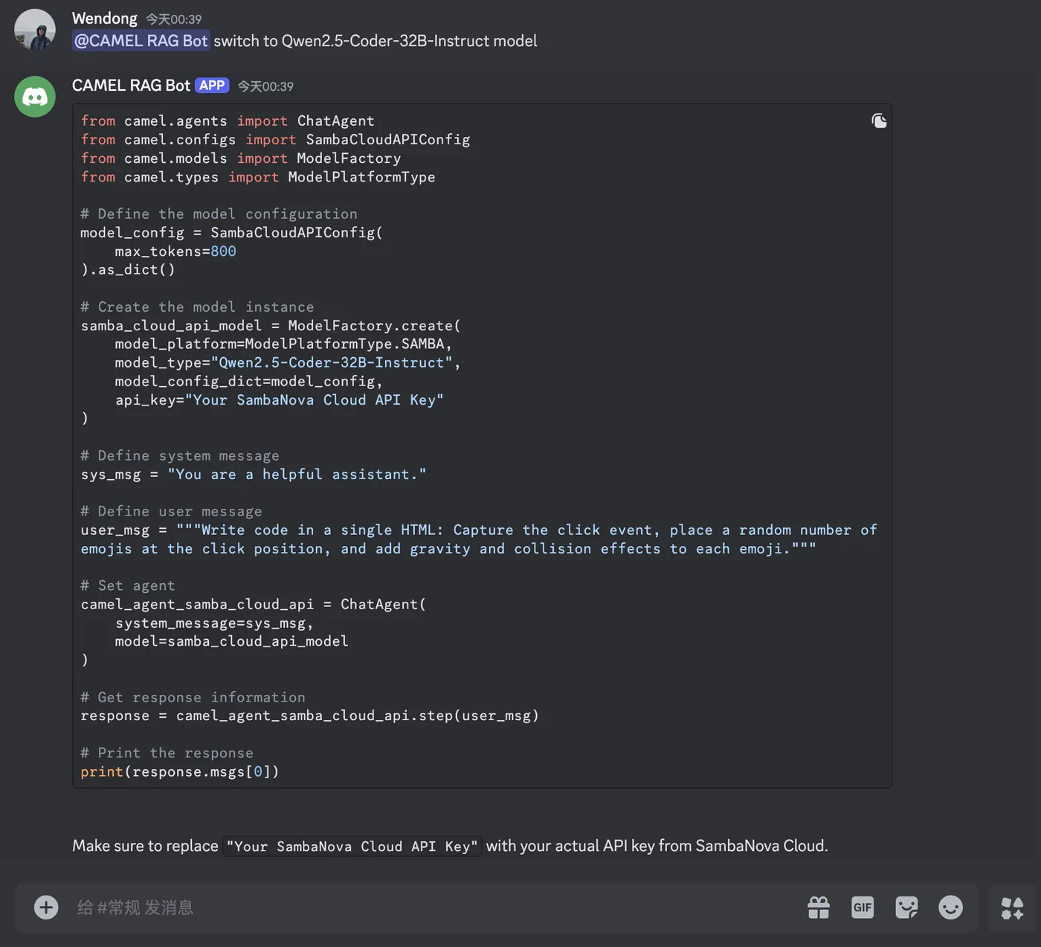Open the apps launcher icon
The image size is (1041, 947).
point(1012,908)
